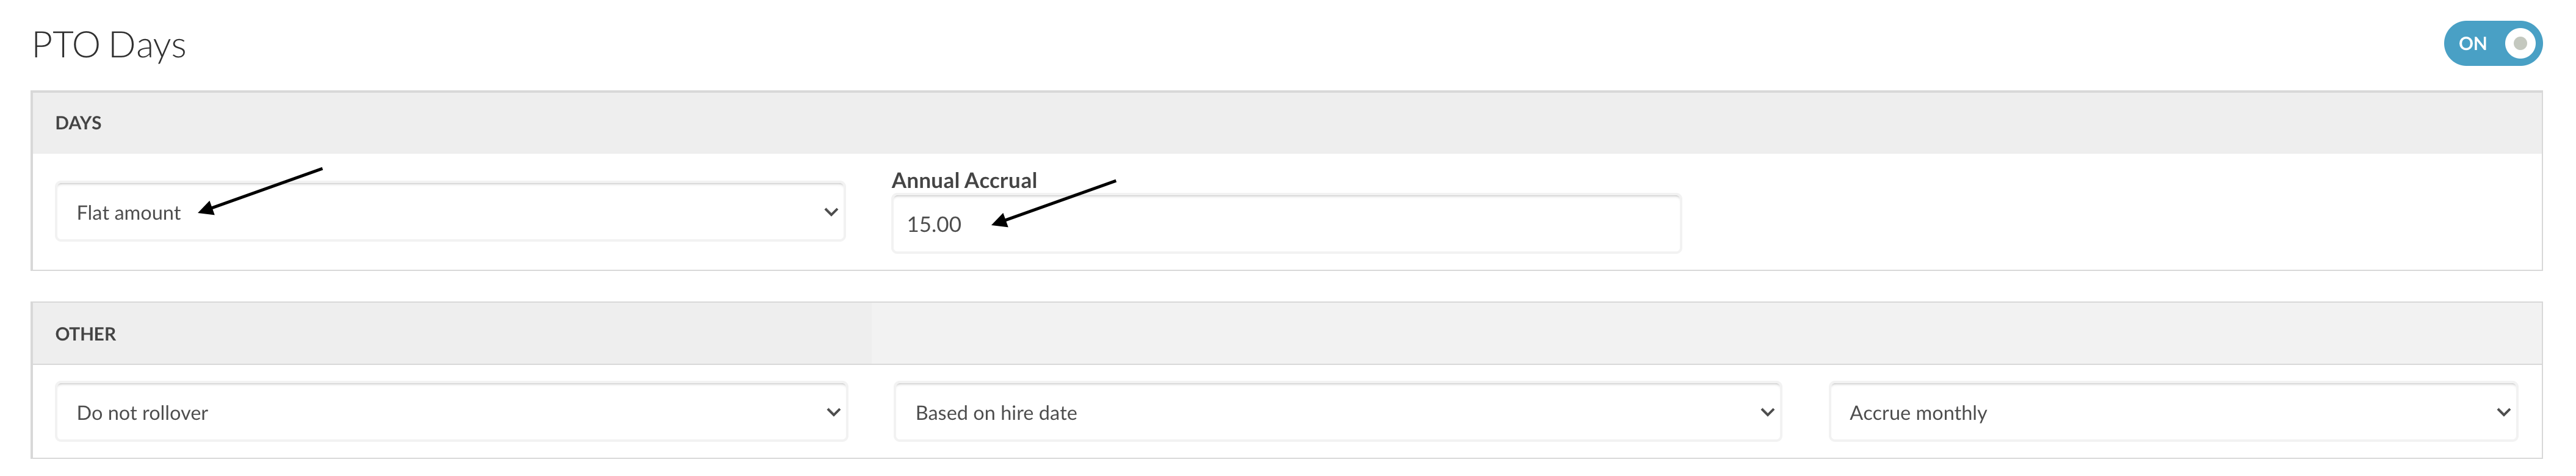Click the PTO Days heading

[109, 45]
